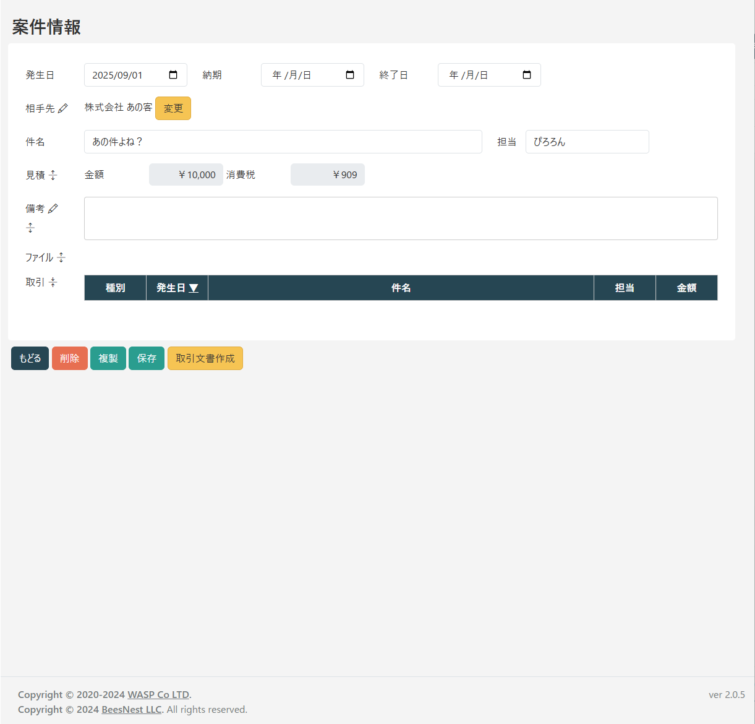
Task: Click もどる to go back
Action: [x=29, y=358]
